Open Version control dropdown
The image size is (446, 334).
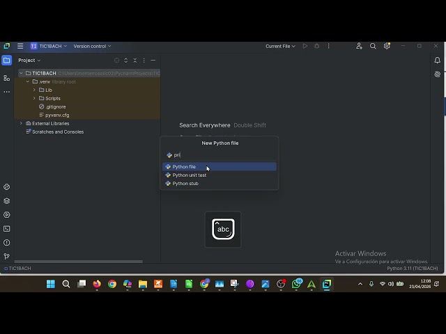point(92,46)
